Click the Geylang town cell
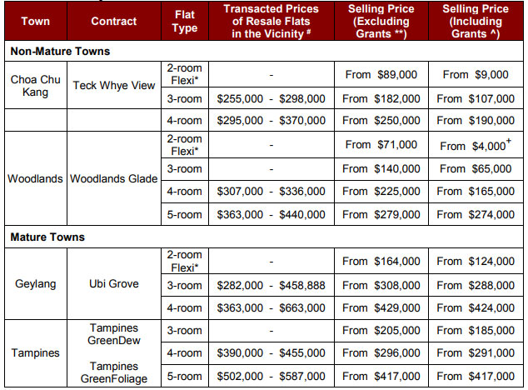Screen dimensions: 528x390 (35, 284)
